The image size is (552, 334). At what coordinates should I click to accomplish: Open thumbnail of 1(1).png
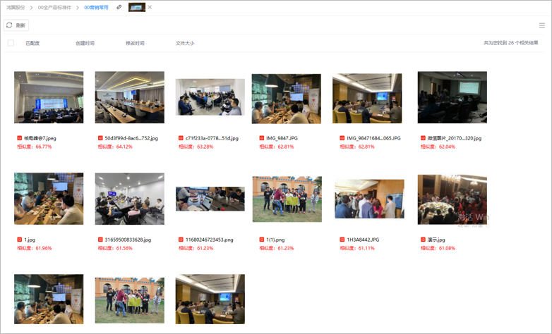pos(287,199)
